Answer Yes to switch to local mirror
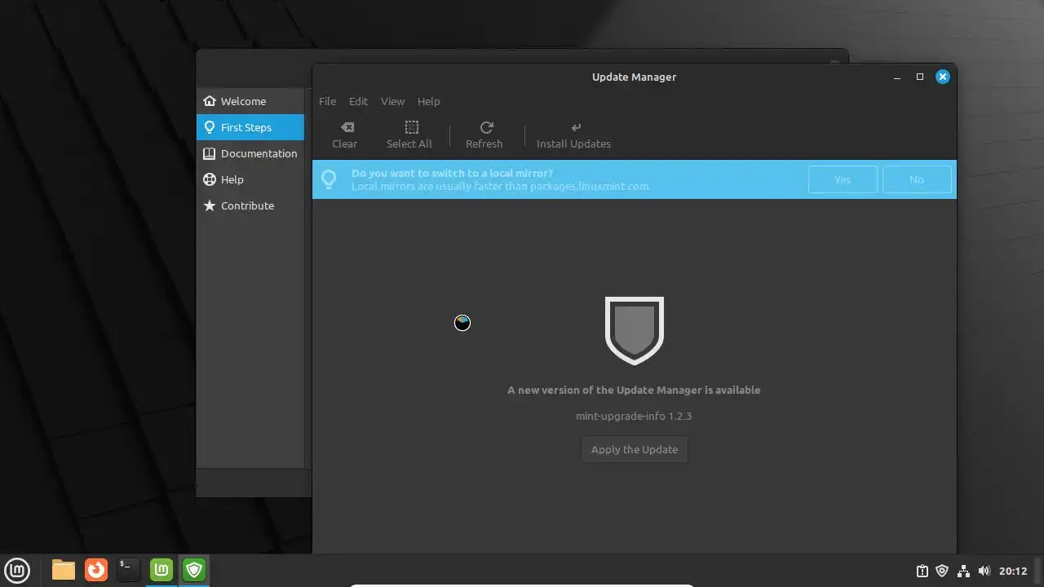Screen dimensions: 1044x587 [843, 179]
